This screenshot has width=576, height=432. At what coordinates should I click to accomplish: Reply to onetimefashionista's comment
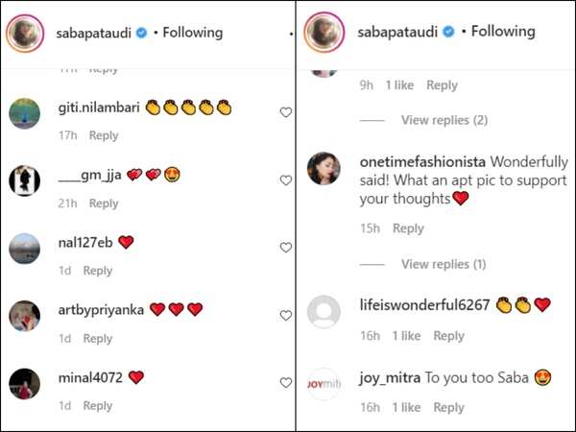(x=408, y=228)
